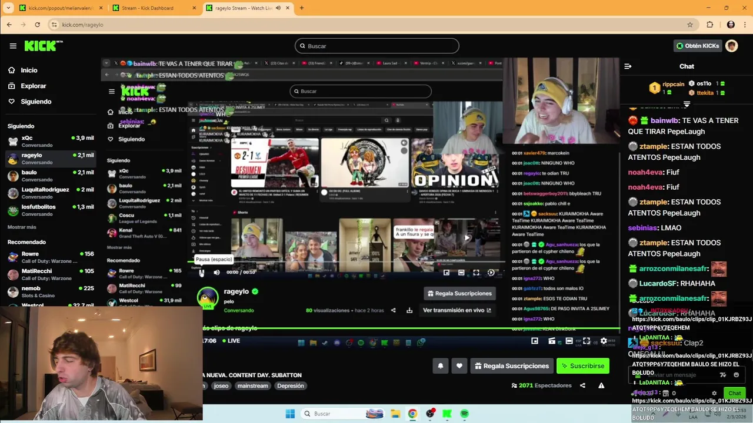Switch to kick.com/popout browser tab
The image size is (753, 423).
pyautogui.click(x=61, y=8)
